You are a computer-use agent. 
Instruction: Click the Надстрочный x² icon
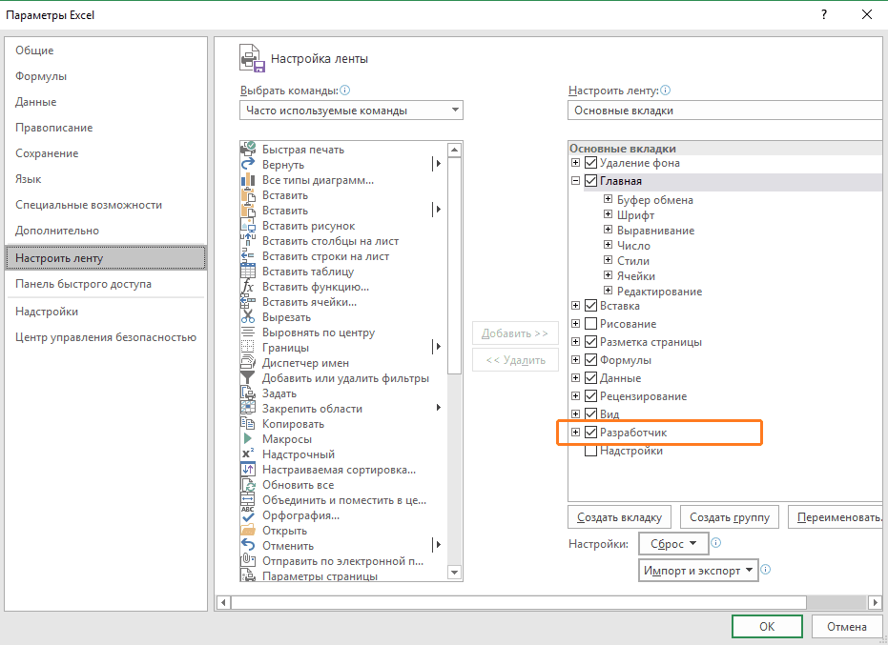[248, 454]
